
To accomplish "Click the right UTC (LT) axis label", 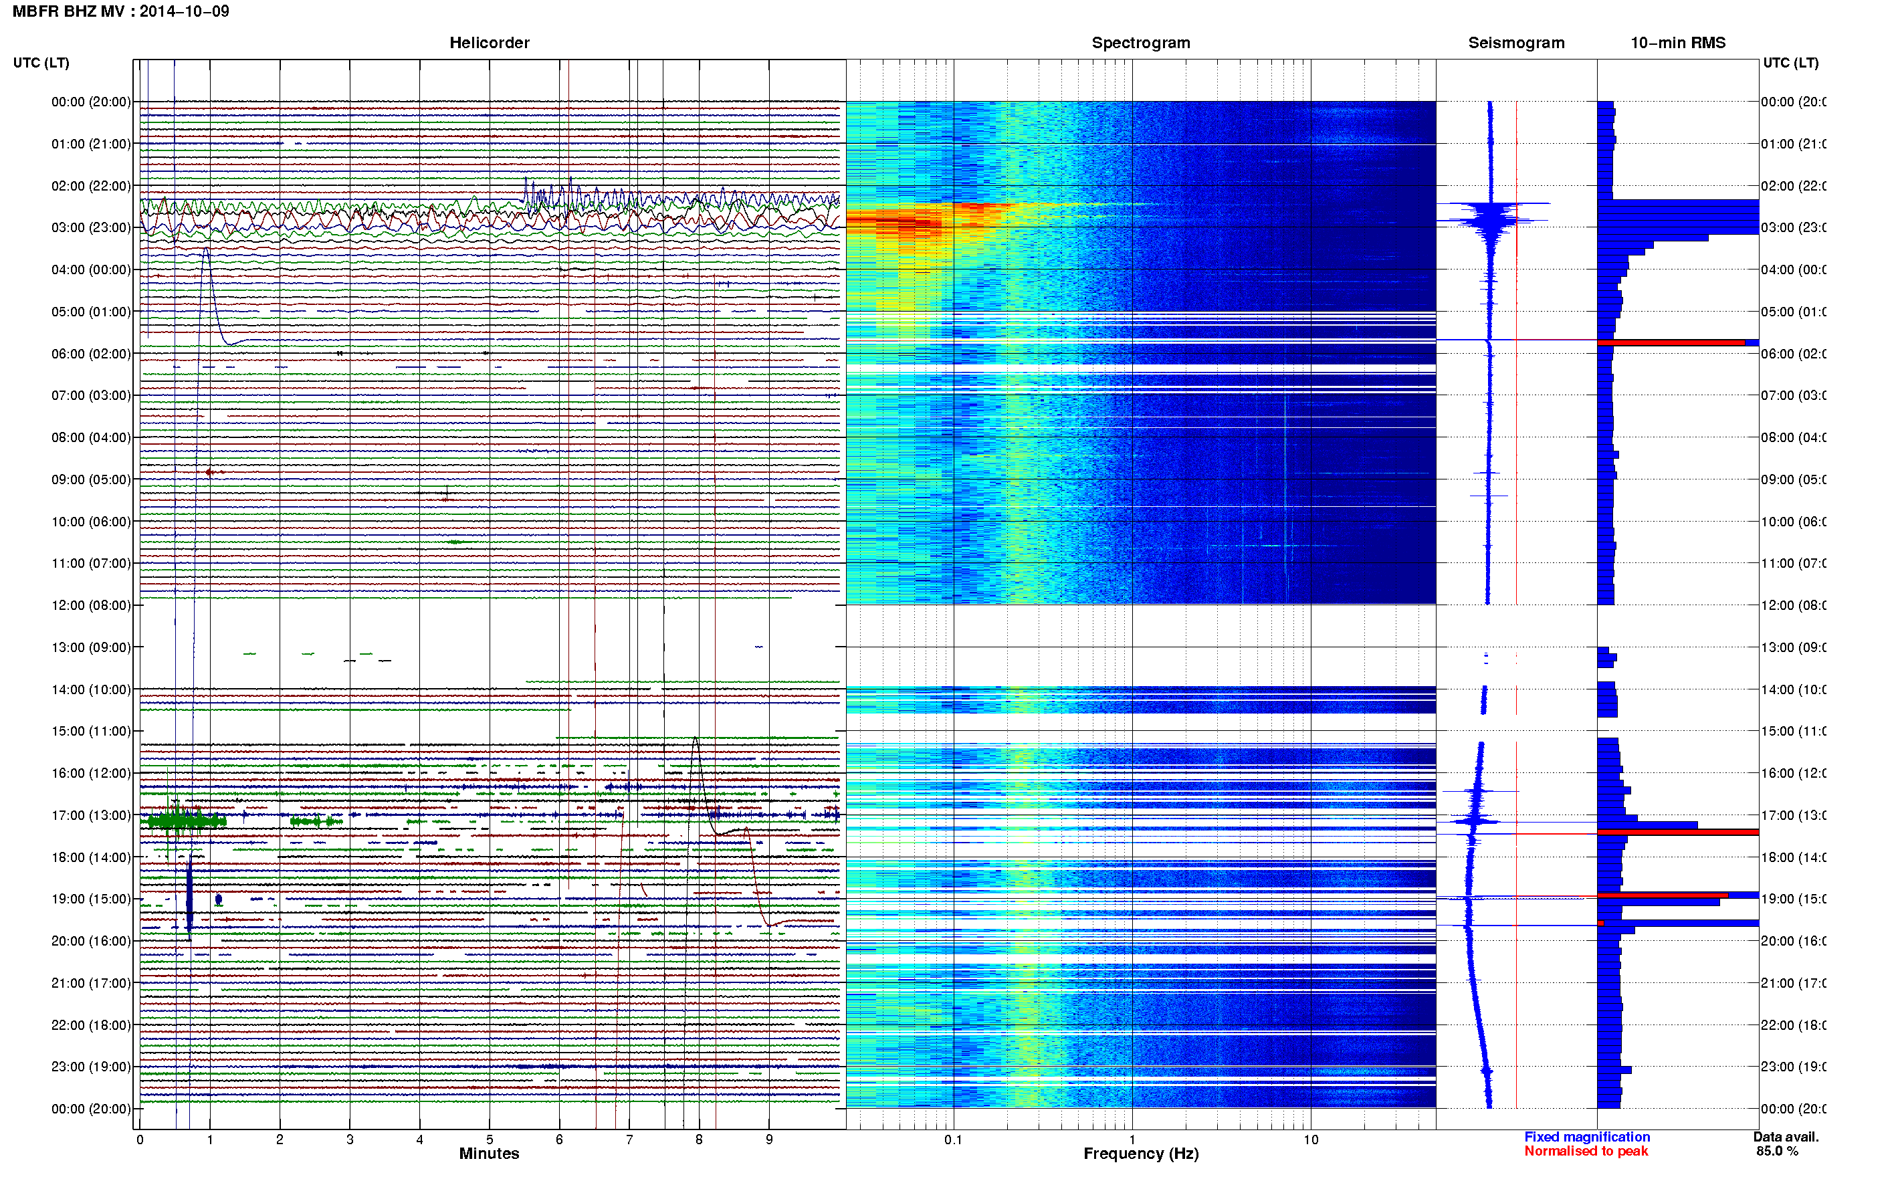I will 1790,63.
